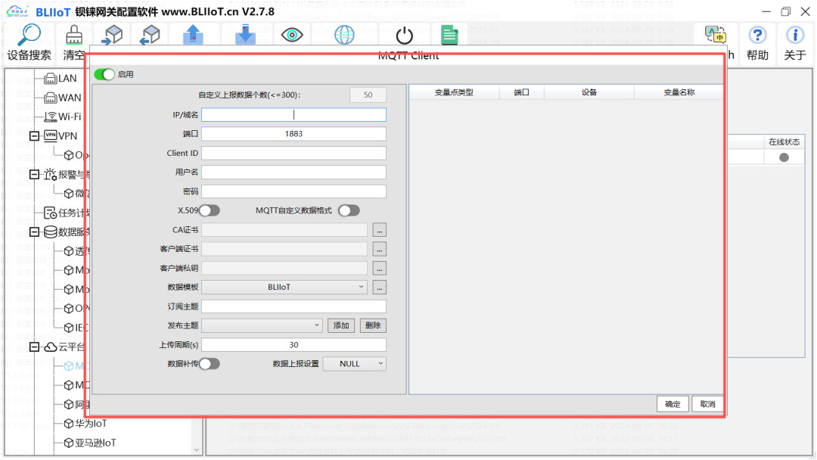Open 帮助 help icon
This screenshot has width=817, height=460.
click(757, 35)
